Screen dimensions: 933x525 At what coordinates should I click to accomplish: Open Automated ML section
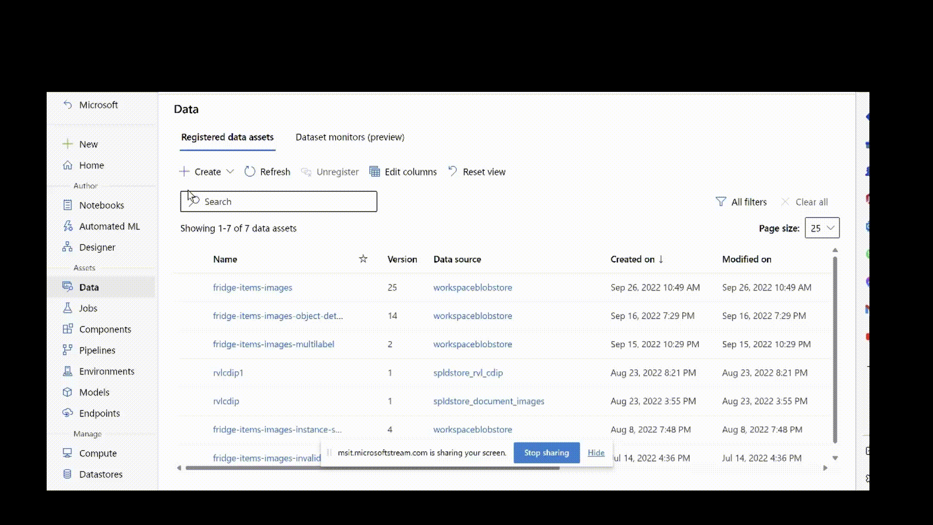click(109, 226)
